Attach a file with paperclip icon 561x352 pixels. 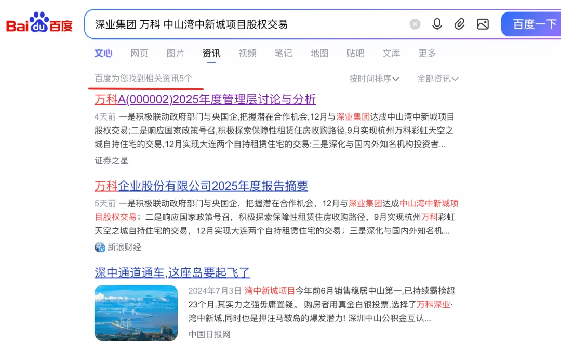(x=459, y=24)
